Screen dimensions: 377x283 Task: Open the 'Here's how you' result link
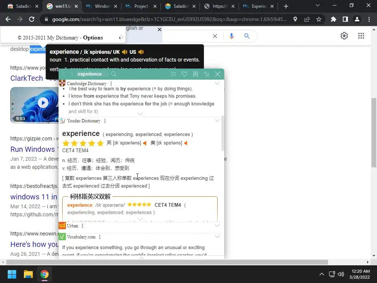click(34, 244)
